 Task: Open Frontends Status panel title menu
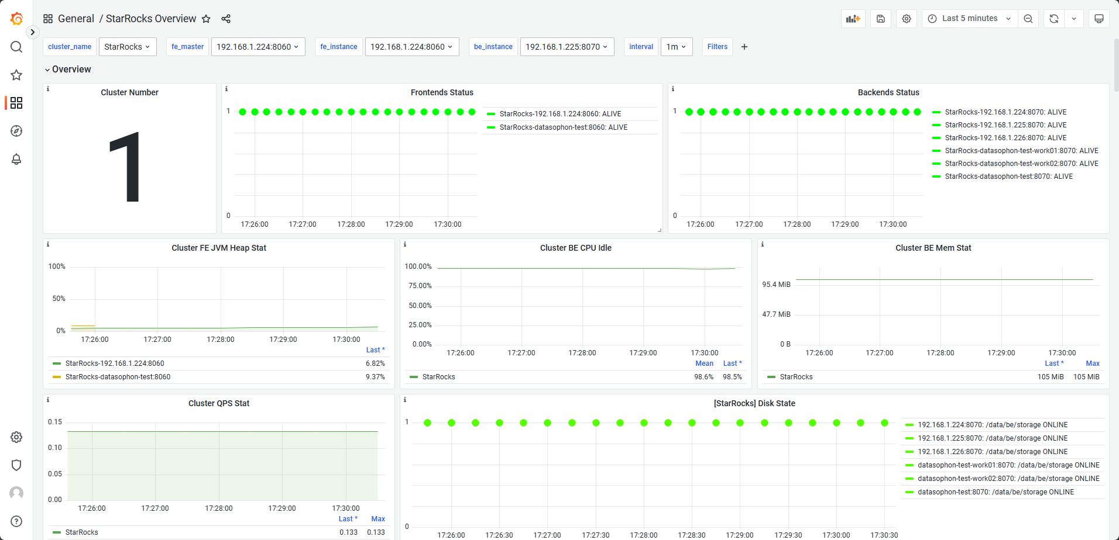click(442, 92)
